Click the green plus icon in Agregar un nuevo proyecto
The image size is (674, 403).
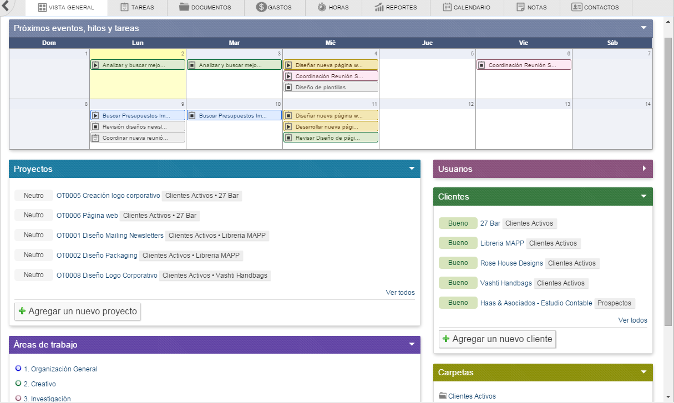point(22,311)
